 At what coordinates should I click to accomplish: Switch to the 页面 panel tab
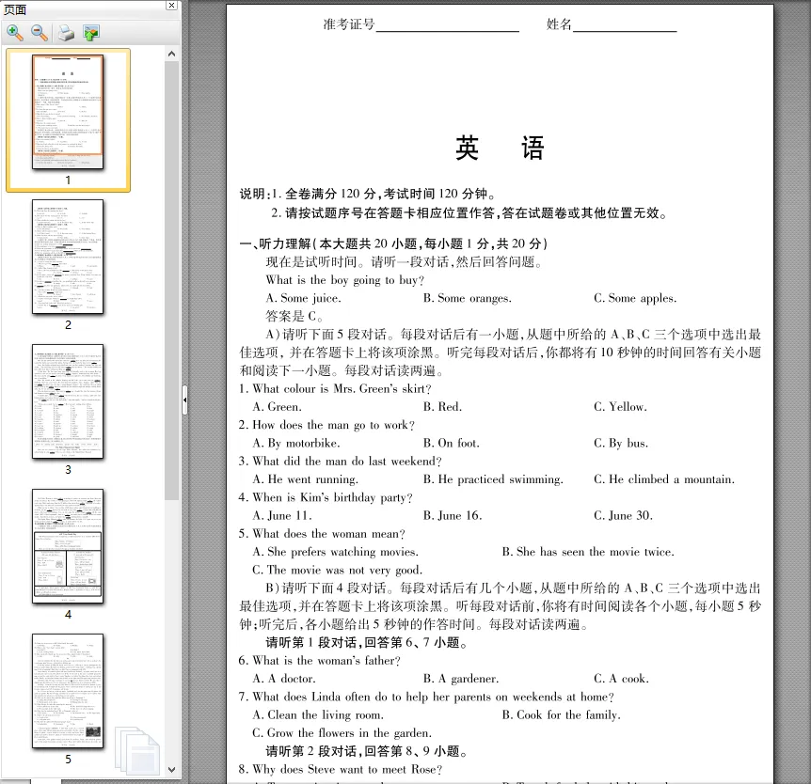click(16, 8)
